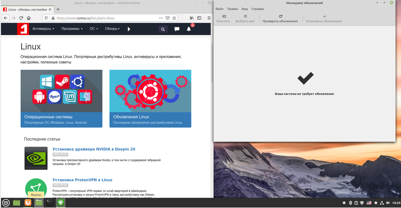401x208 pixels.
Task: Toggle the Firefox sidebar view
Action: click(x=199, y=18)
